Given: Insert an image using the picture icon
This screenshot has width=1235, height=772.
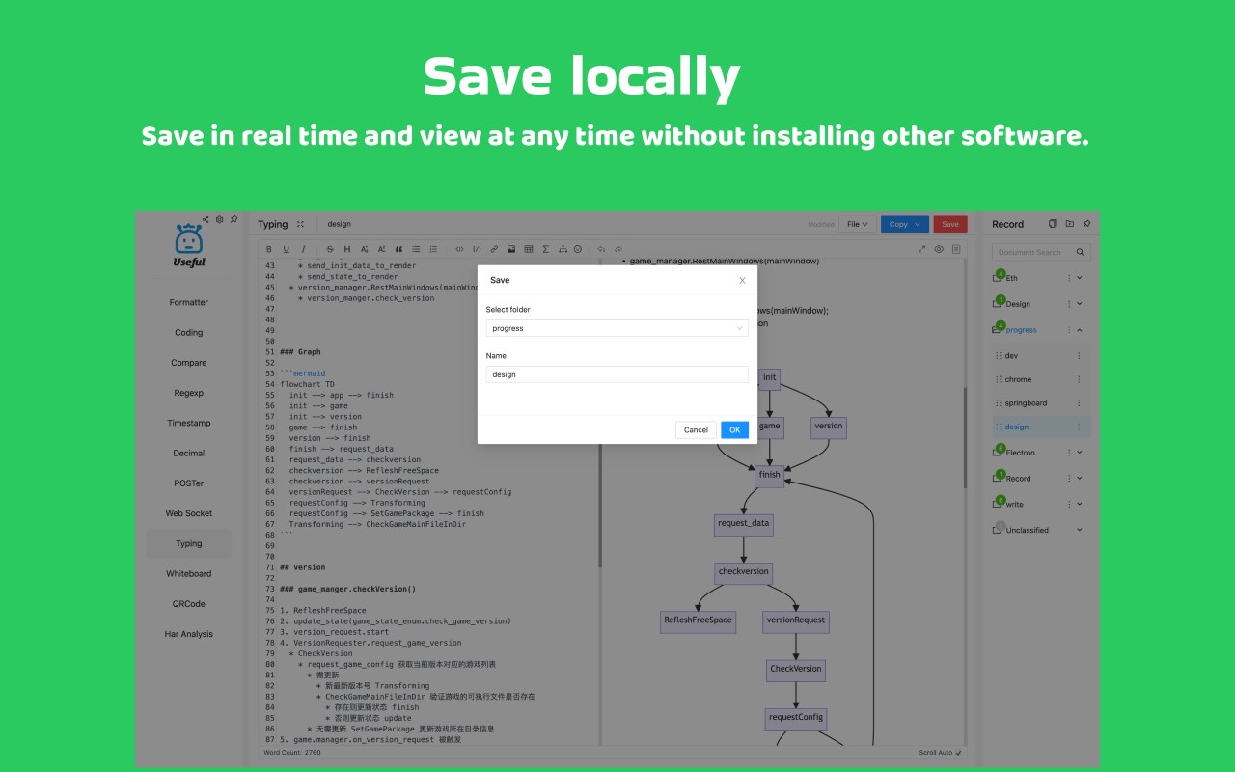Looking at the screenshot, I should [x=511, y=249].
